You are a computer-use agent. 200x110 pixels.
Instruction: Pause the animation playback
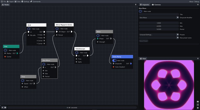5,107
